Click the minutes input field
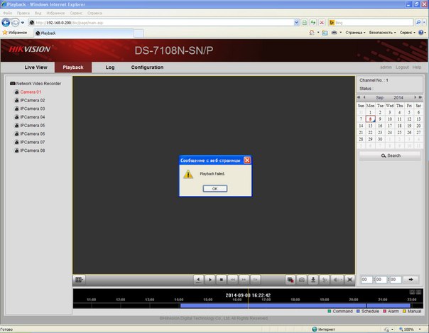Viewport: 429px width, 333px height. click(381, 280)
